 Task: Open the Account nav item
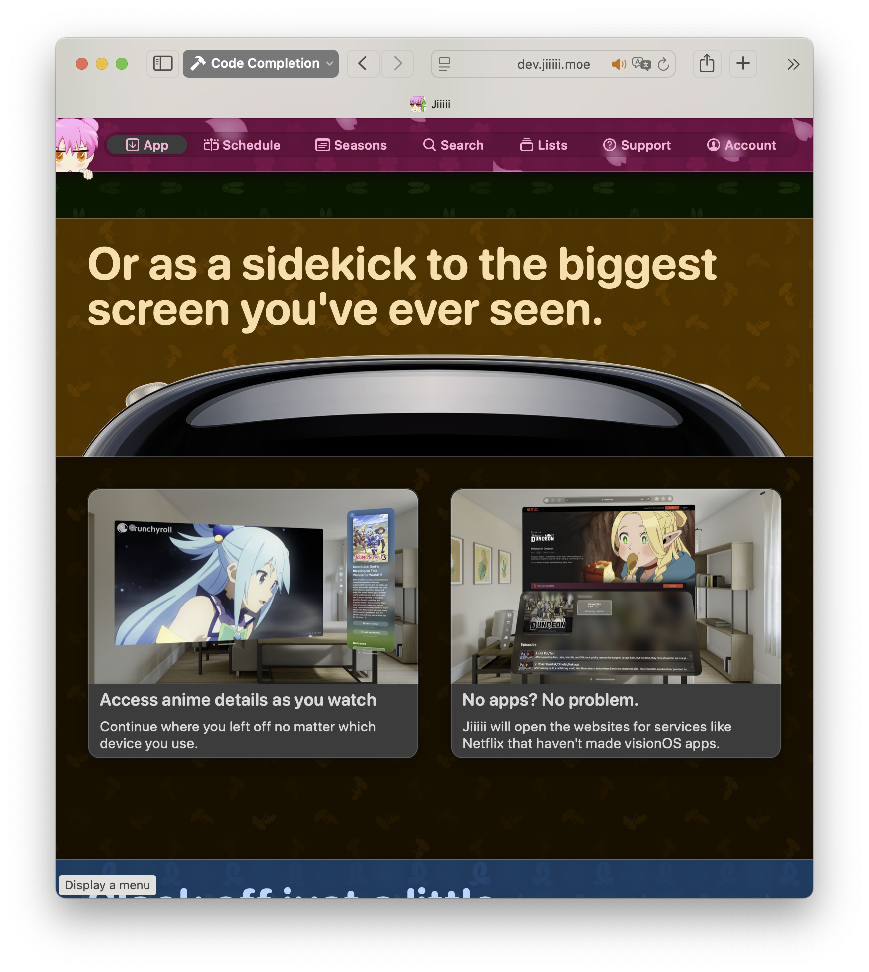point(741,145)
